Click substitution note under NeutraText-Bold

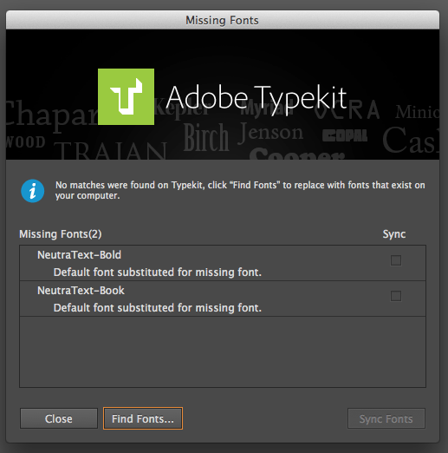(158, 272)
